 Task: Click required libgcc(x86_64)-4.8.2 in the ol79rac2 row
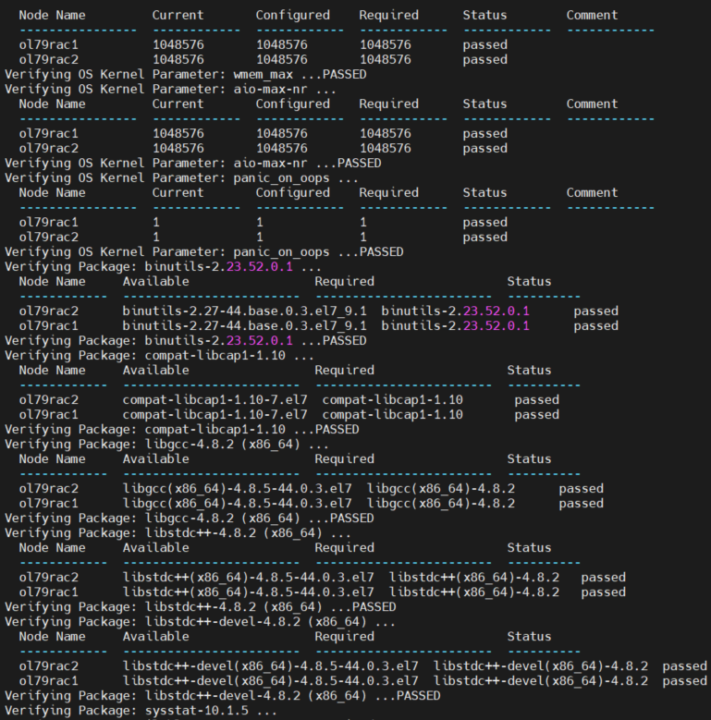point(441,489)
